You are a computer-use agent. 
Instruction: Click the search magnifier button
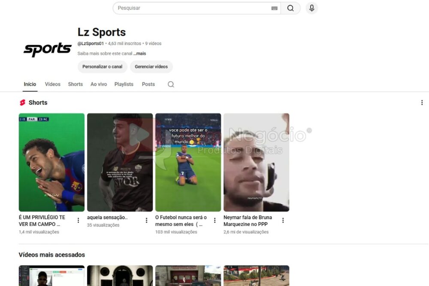point(290,8)
